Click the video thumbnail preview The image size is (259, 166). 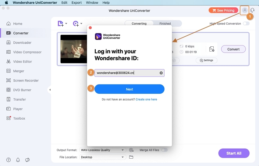[x=74, y=49]
